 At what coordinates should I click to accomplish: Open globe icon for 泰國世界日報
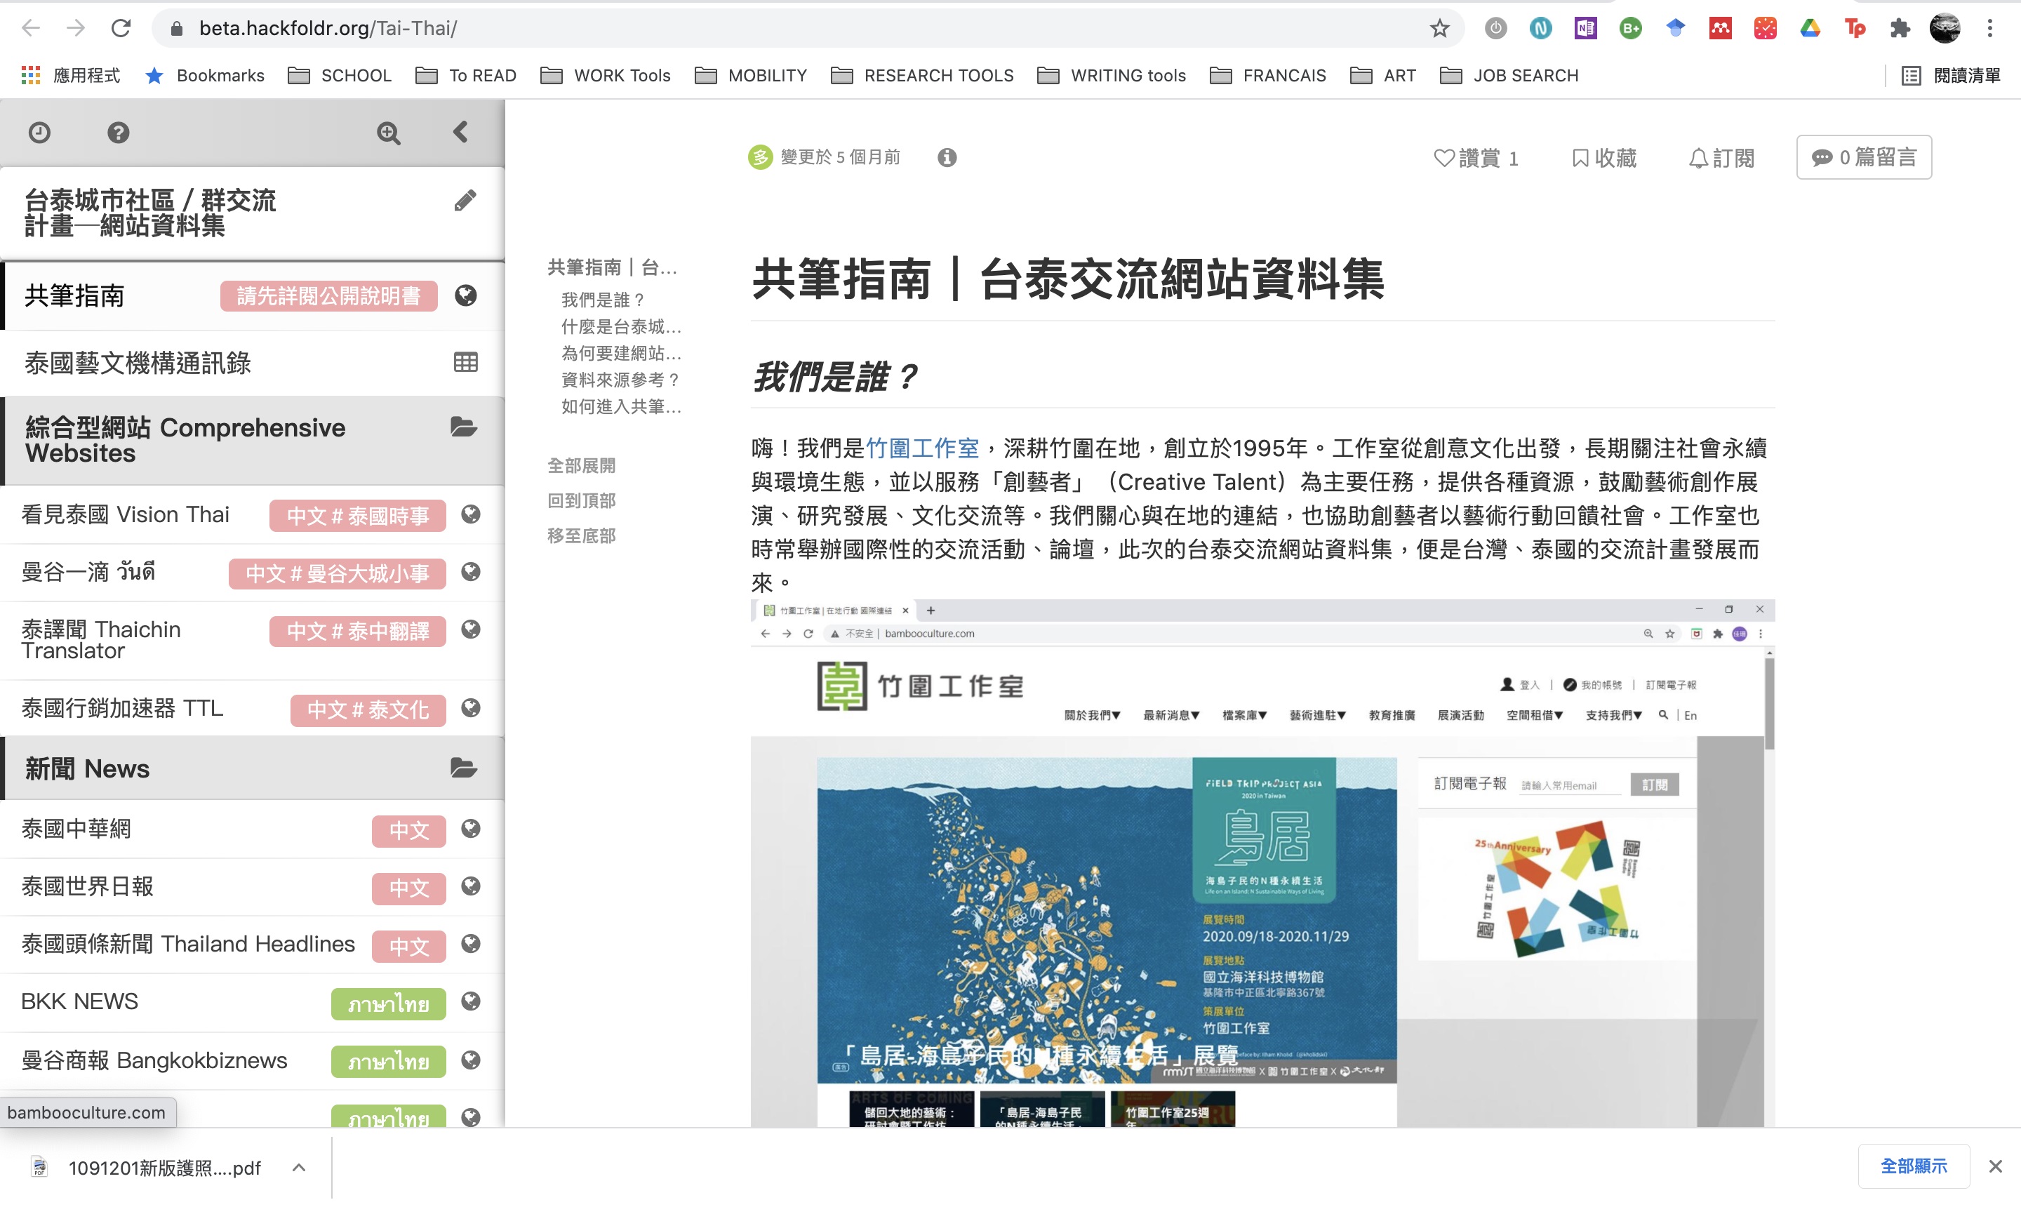point(471,886)
